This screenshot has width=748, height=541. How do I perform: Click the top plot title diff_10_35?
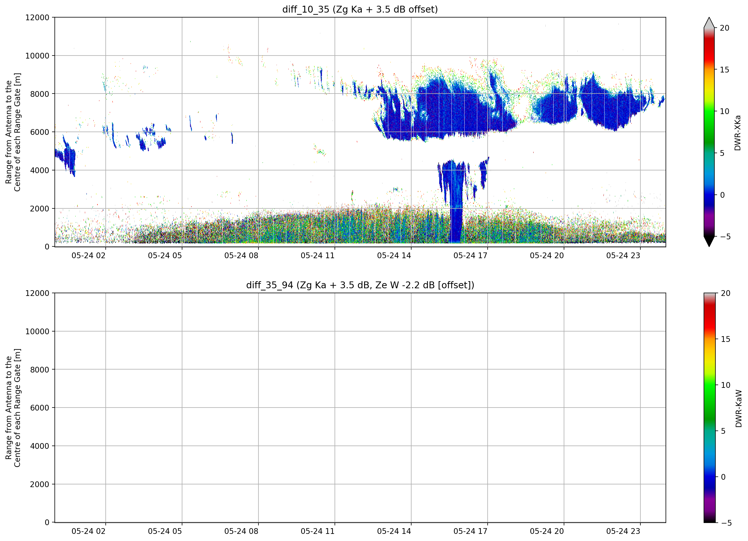click(x=360, y=9)
